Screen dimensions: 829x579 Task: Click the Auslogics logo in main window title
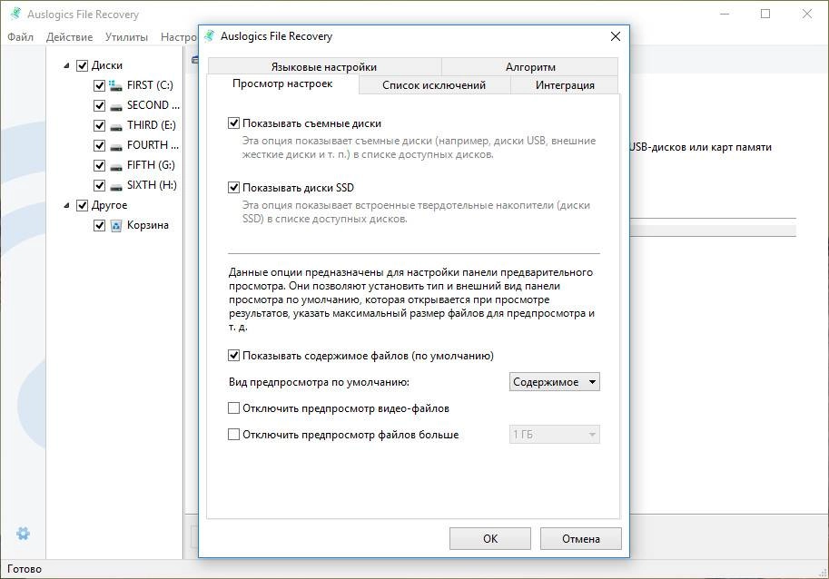click(15, 14)
